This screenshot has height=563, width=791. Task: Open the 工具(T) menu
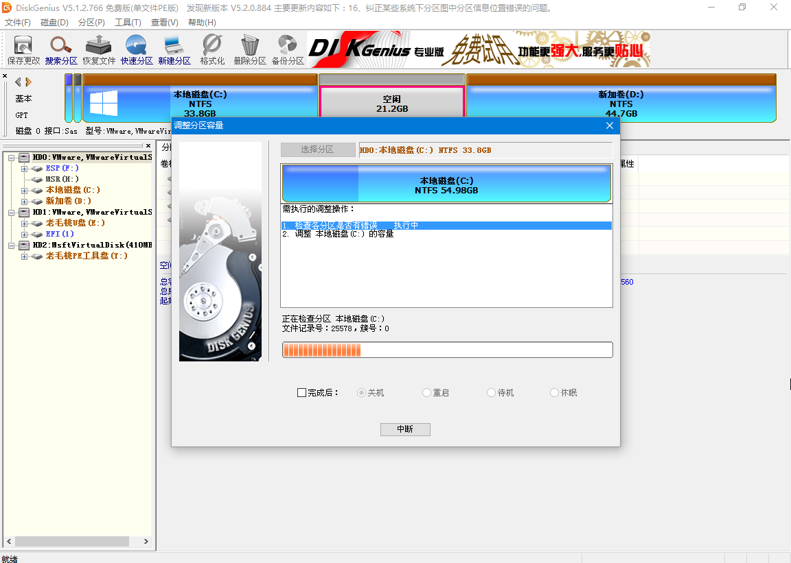[x=128, y=23]
